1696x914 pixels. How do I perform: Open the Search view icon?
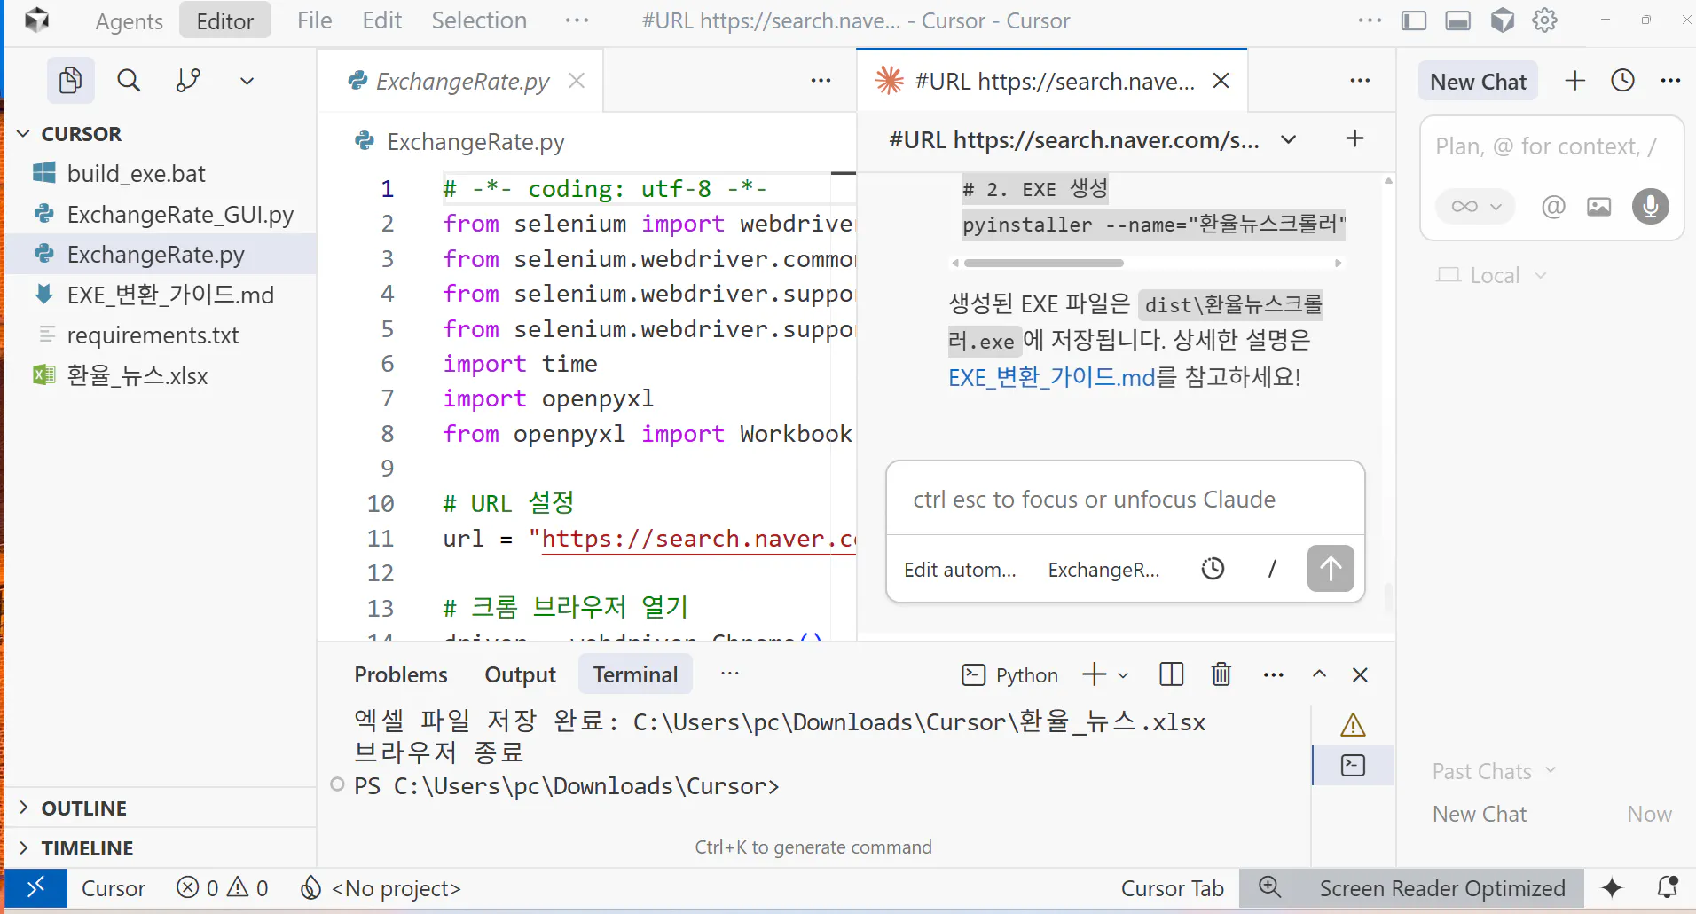[x=129, y=81]
